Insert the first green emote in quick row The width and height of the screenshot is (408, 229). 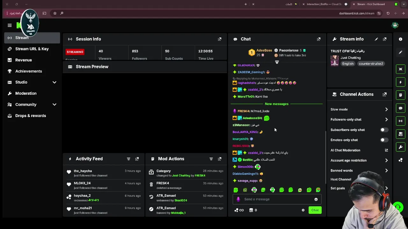pos(236,190)
